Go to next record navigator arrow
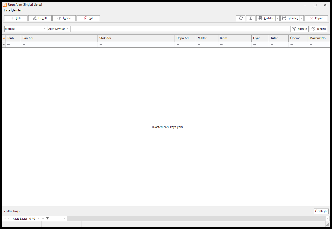This screenshot has width=332, height=229. 39,218
